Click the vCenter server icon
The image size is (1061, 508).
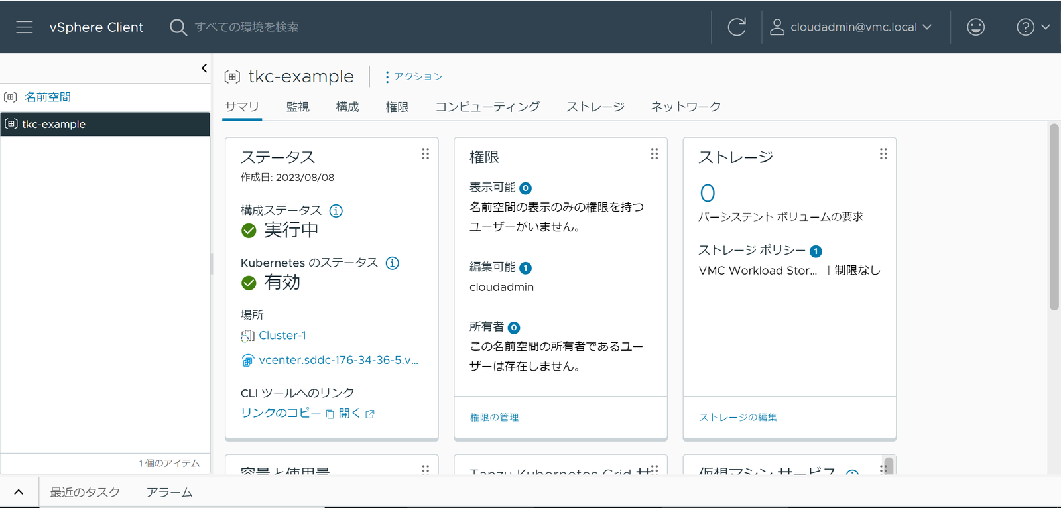click(248, 361)
